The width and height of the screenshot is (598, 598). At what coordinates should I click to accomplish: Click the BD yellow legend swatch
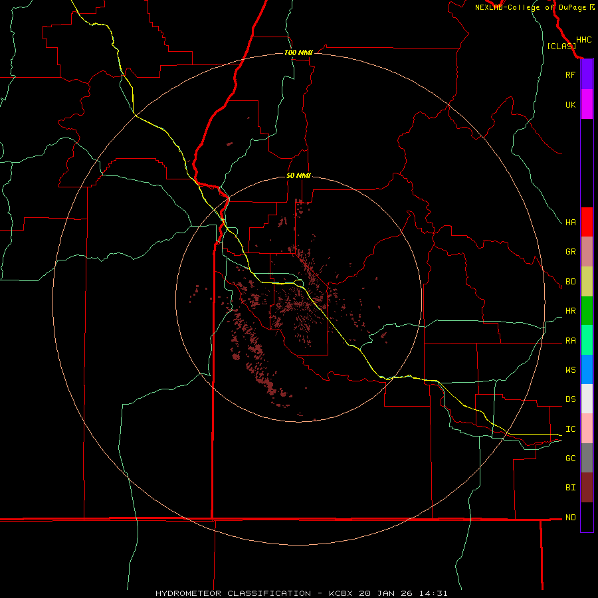tap(587, 282)
